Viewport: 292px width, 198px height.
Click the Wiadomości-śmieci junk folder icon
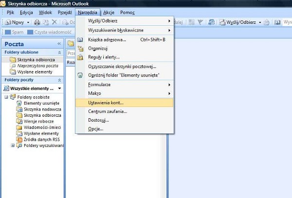[19, 127]
